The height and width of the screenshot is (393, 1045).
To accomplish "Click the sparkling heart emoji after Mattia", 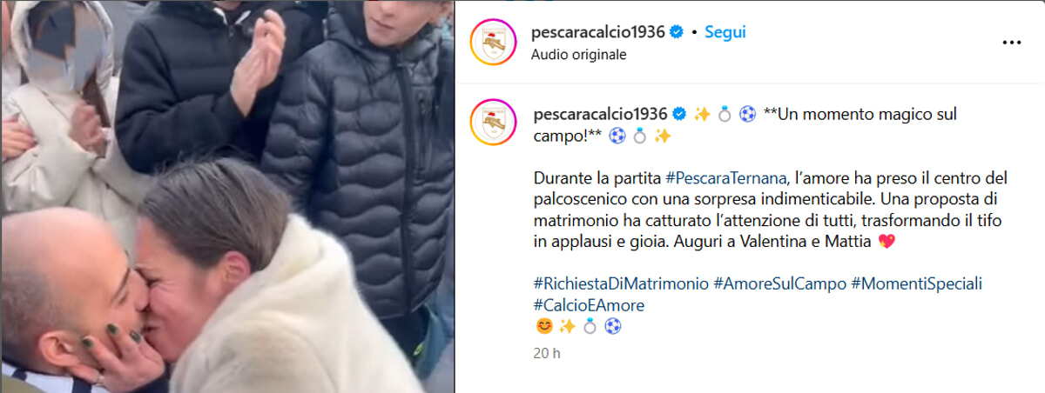I will pyautogui.click(x=887, y=242).
